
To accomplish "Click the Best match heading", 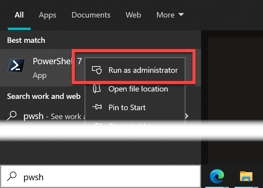I will tap(26, 40).
